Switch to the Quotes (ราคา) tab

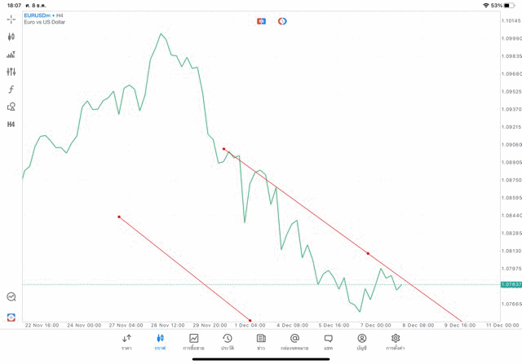coord(126,341)
